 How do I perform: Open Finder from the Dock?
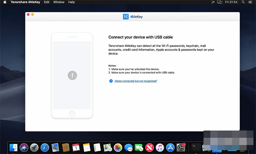coord(13,148)
